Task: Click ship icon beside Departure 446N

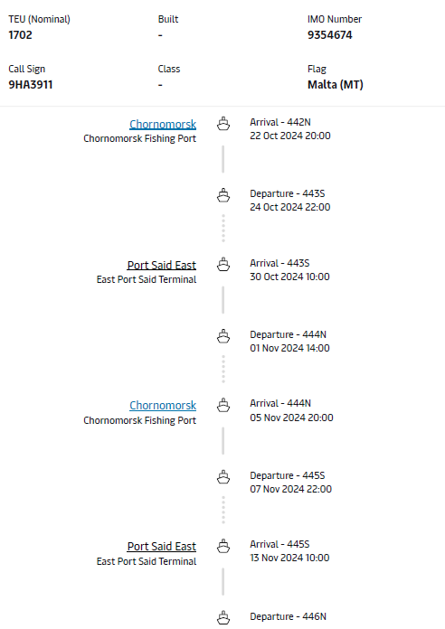Action: coord(223,618)
